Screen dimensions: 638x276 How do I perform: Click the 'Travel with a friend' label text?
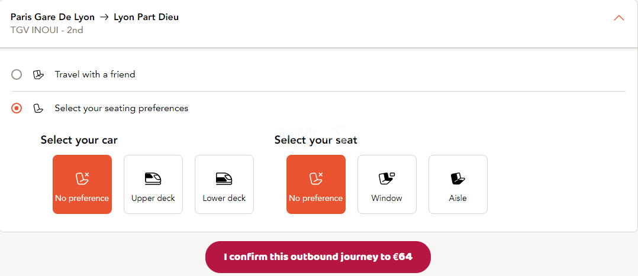coord(95,74)
